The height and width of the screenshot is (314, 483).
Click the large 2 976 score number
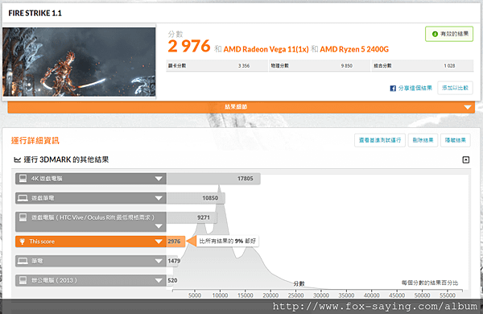point(189,47)
